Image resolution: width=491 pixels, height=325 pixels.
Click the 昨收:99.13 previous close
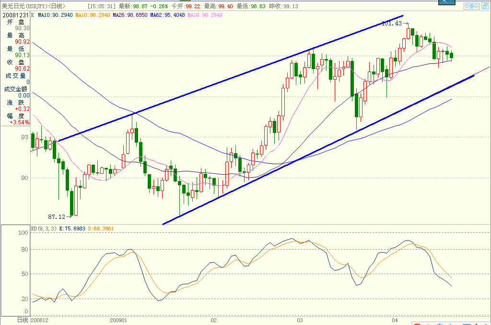point(284,6)
